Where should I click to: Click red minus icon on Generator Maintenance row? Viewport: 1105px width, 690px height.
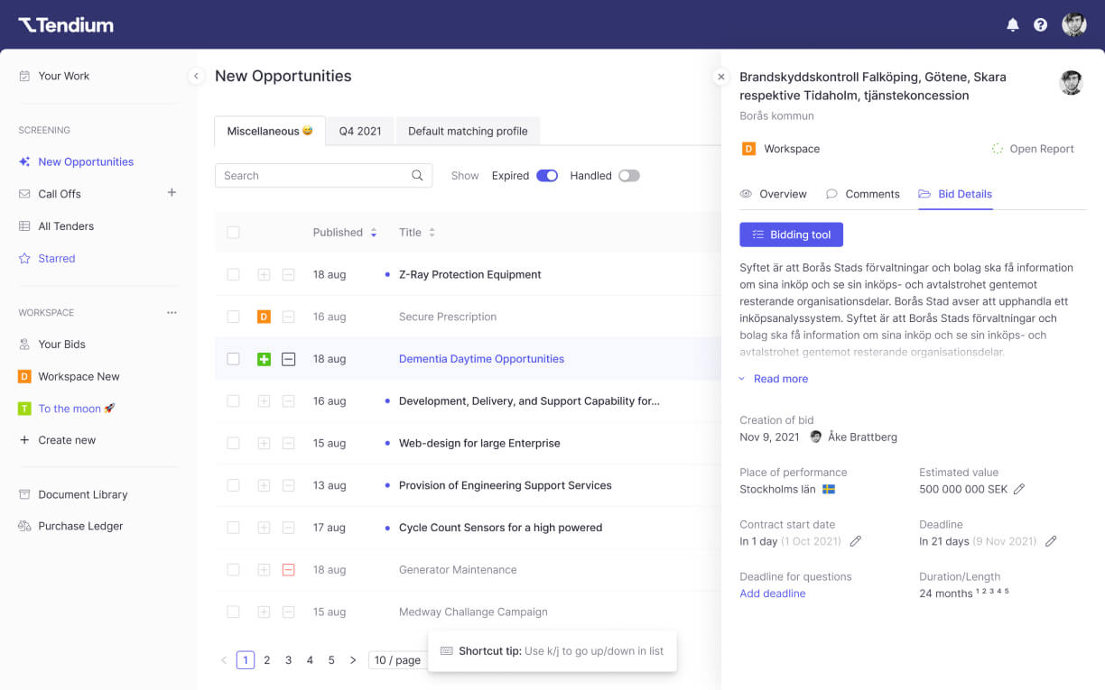pos(288,570)
